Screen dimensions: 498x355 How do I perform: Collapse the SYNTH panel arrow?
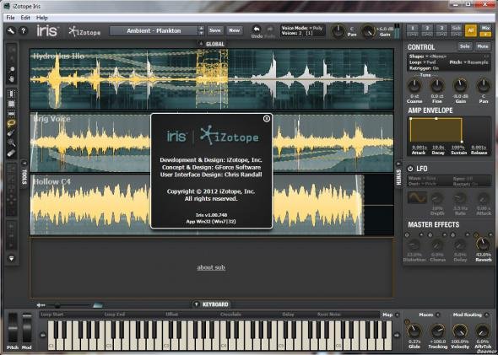click(x=398, y=164)
